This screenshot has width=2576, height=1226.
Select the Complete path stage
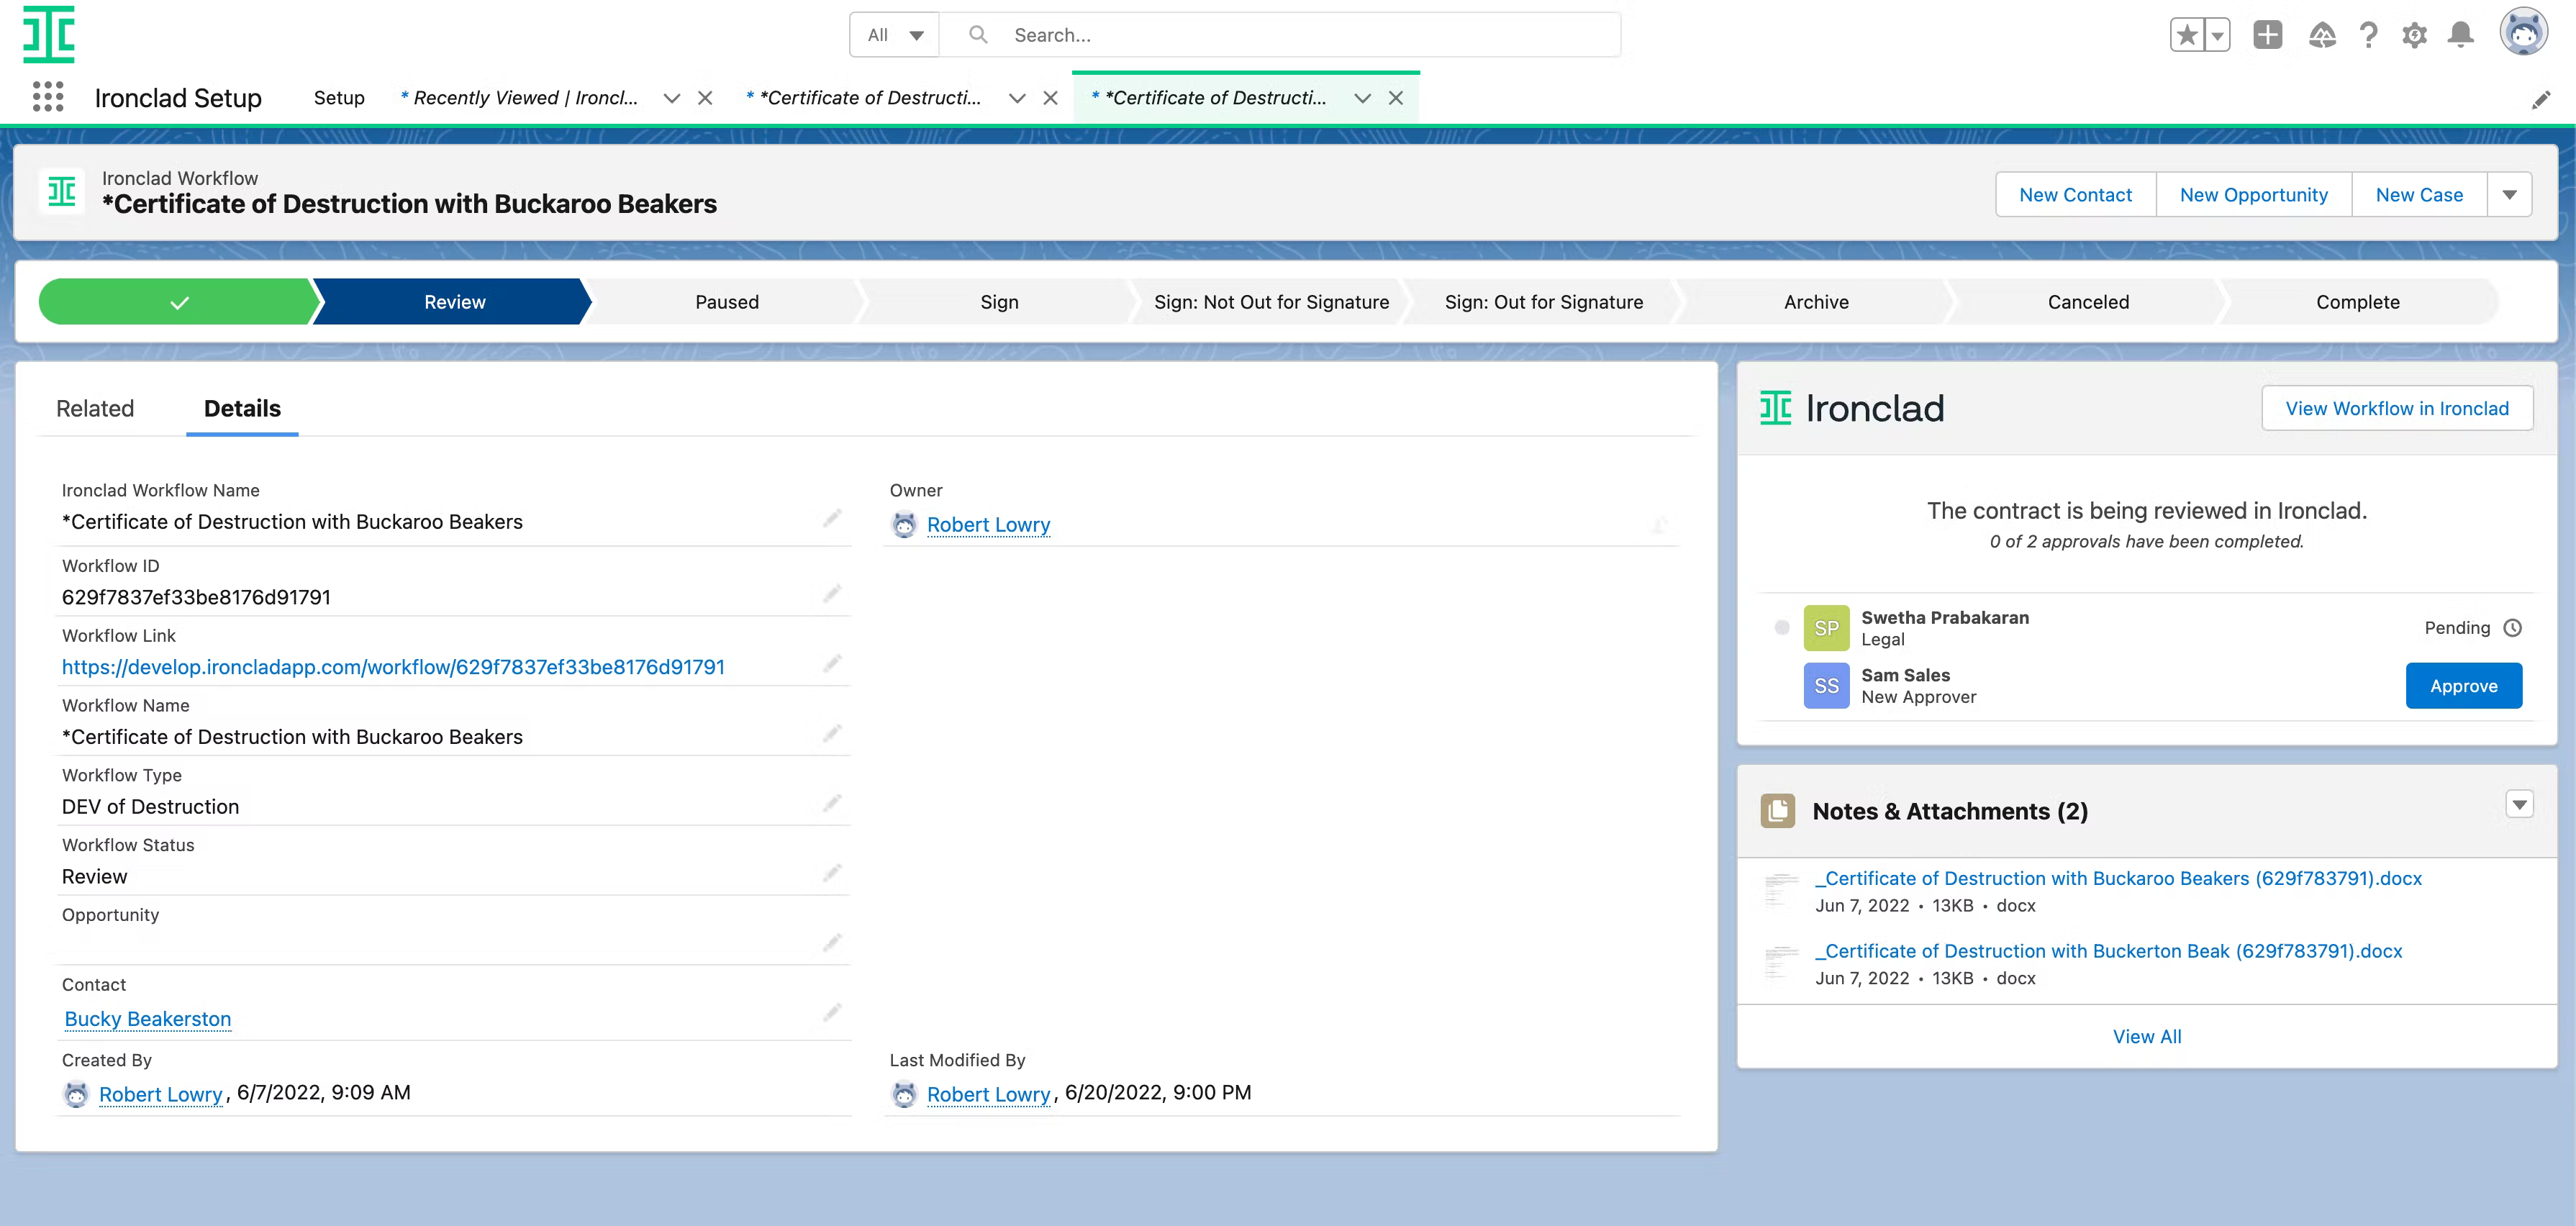coord(2357,302)
